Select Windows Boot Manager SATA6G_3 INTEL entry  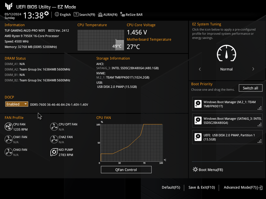[x=227, y=120]
